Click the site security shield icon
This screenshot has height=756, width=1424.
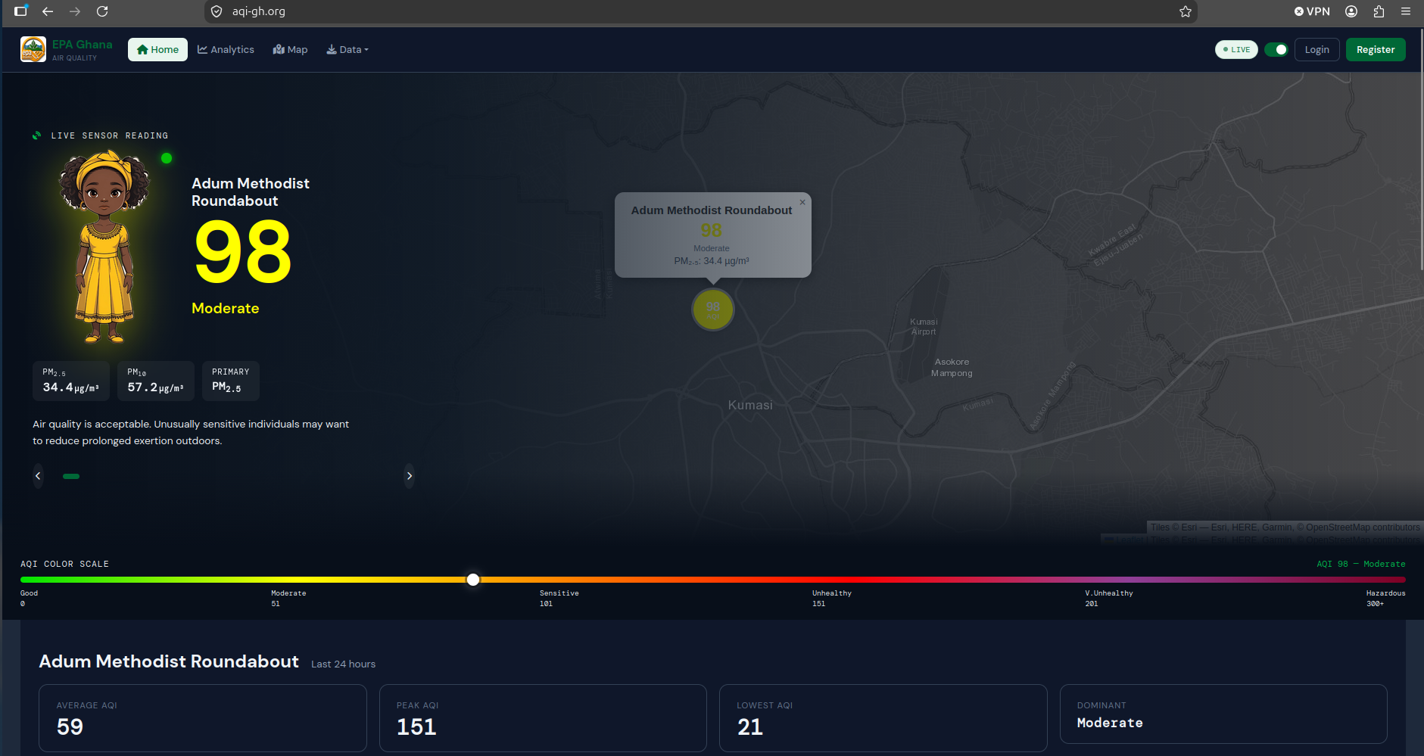click(217, 11)
